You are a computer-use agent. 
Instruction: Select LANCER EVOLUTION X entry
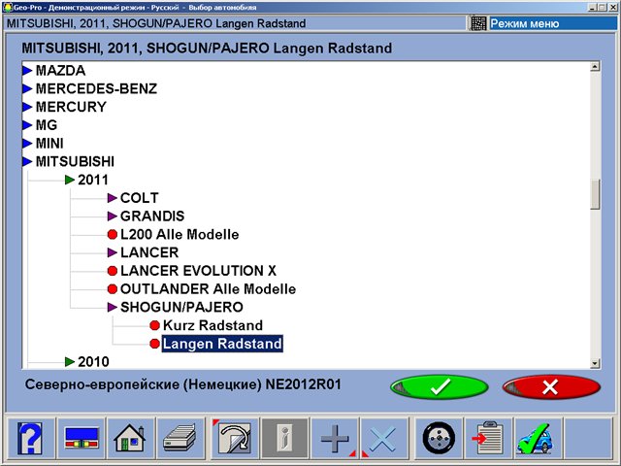pos(198,271)
